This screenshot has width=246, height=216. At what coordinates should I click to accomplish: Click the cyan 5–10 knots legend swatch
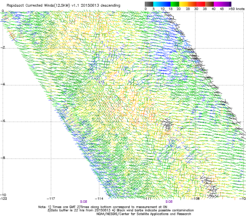(157, 4)
